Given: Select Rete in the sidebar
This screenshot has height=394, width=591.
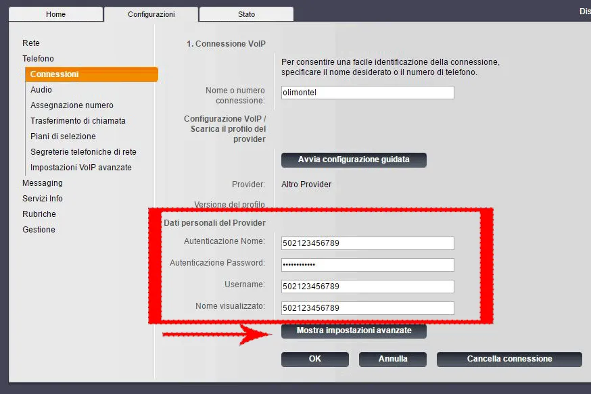Looking at the screenshot, I should [x=31, y=43].
